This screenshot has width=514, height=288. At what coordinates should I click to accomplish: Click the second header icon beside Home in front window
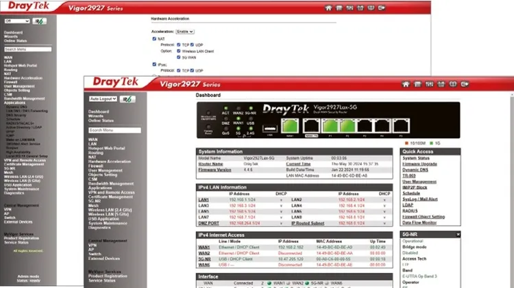click(x=417, y=84)
